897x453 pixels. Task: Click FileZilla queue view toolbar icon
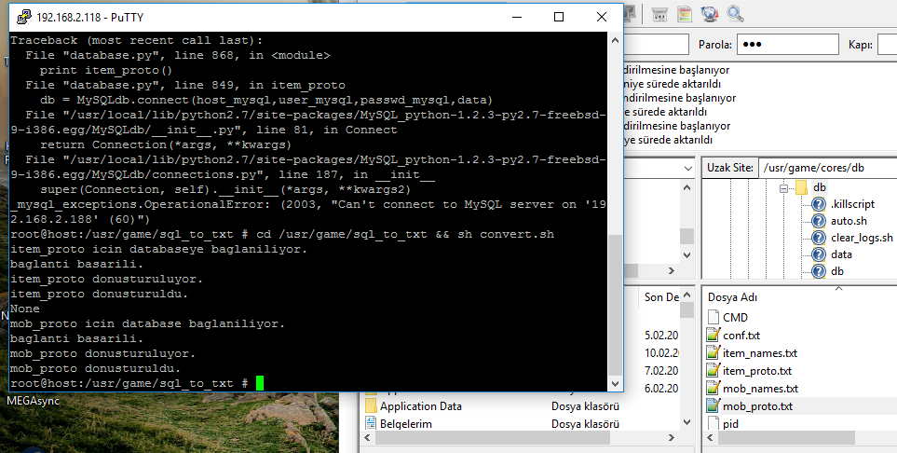tap(659, 14)
